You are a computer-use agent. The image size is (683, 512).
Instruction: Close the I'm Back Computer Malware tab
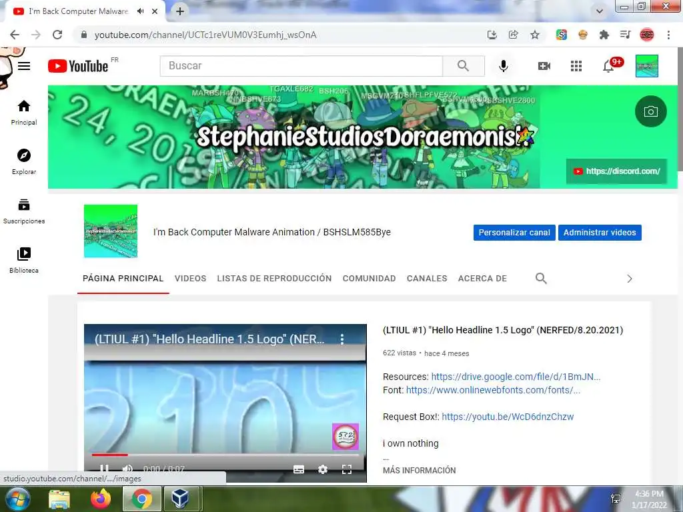155,11
